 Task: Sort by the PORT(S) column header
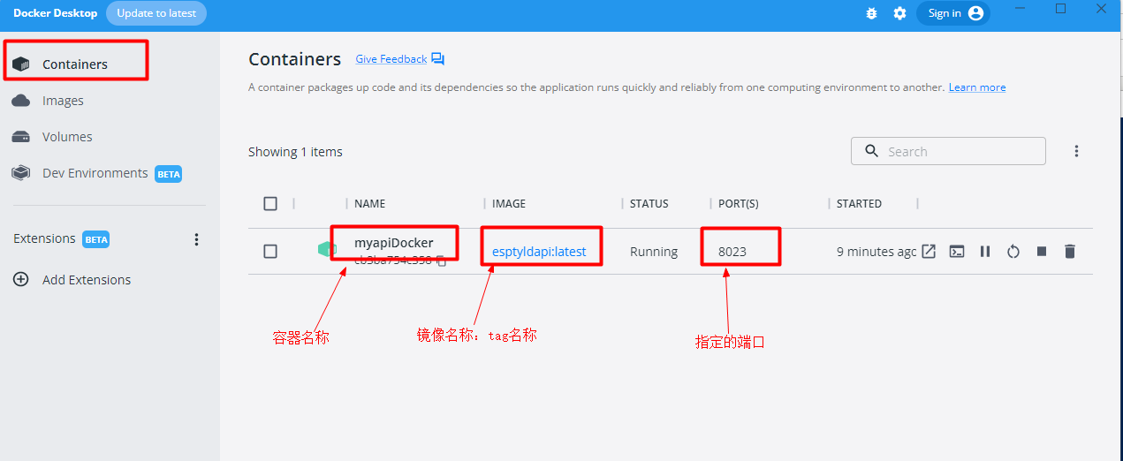[x=739, y=203]
